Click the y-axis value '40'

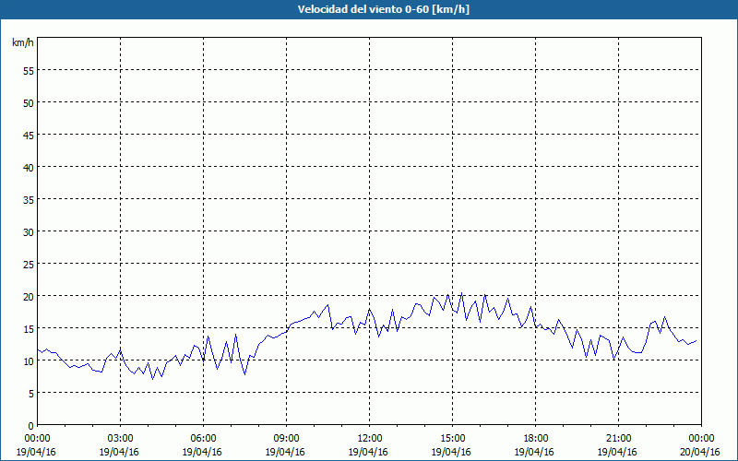29,168
